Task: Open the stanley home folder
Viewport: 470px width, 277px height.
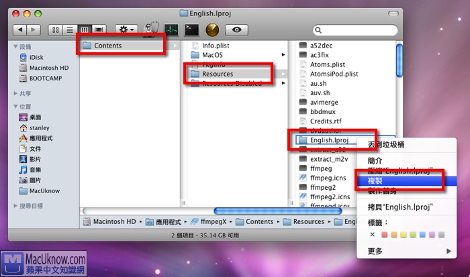Action: [34, 128]
